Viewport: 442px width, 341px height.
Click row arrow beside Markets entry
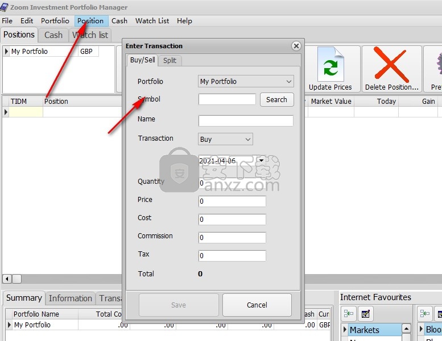345,330
